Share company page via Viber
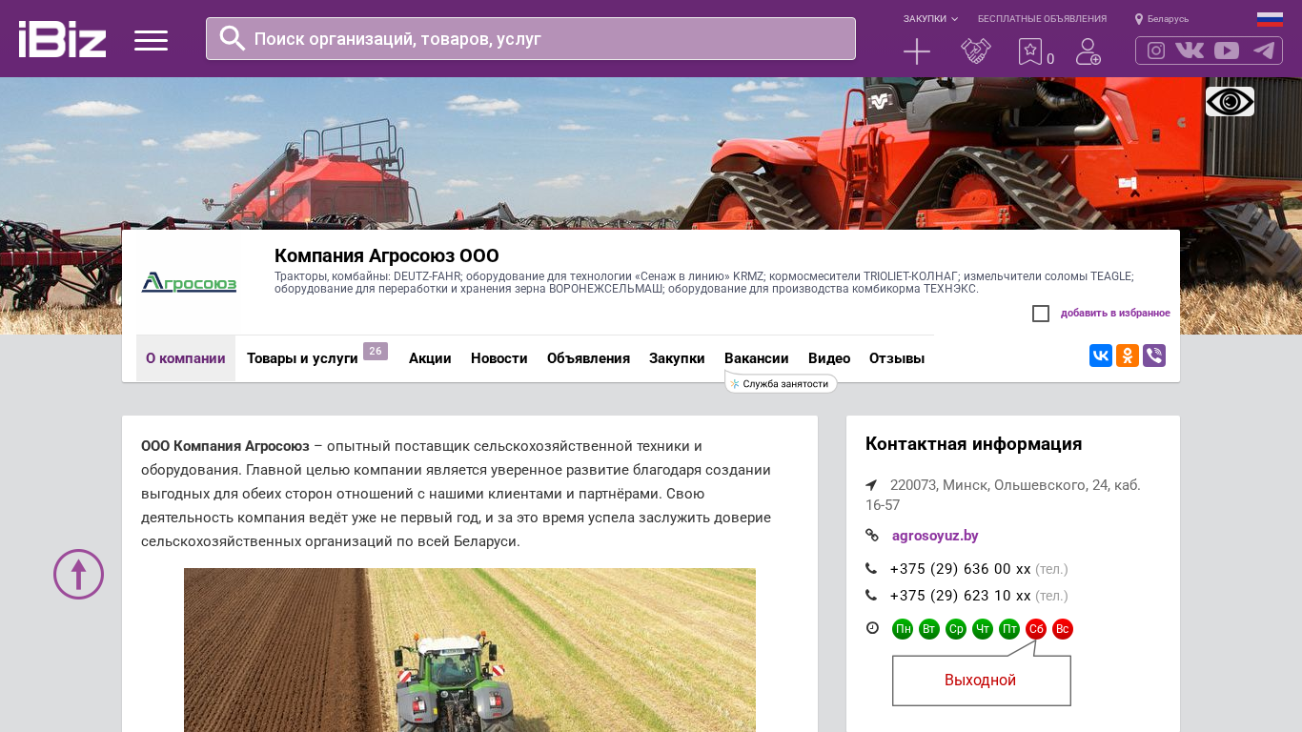The height and width of the screenshot is (732, 1302). pyautogui.click(x=1154, y=356)
